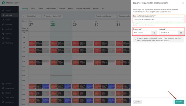Select day 27 column header

[x=31, y=25]
